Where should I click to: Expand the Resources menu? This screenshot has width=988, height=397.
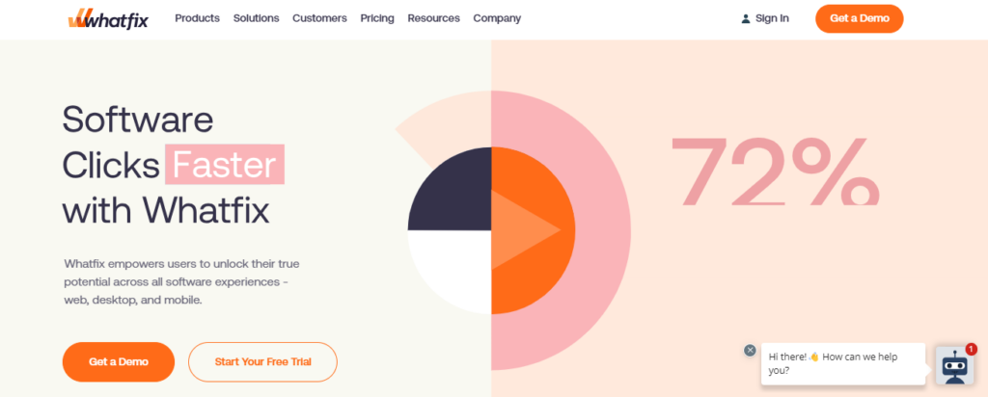[x=433, y=18]
